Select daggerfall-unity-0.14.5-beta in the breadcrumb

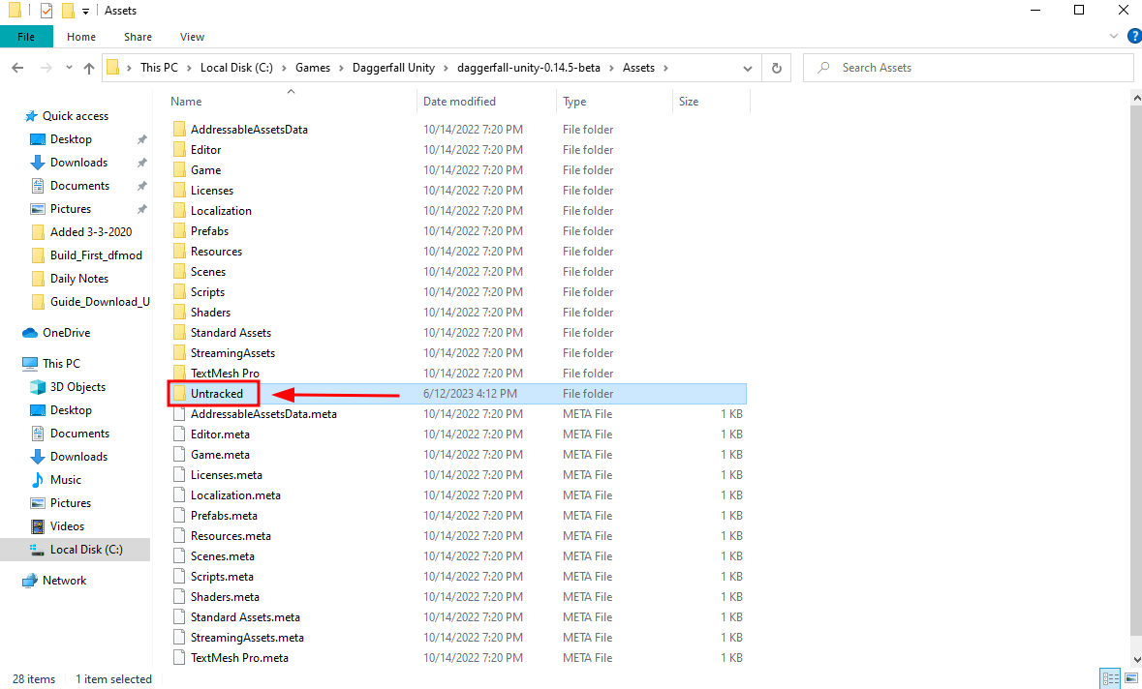529,68
